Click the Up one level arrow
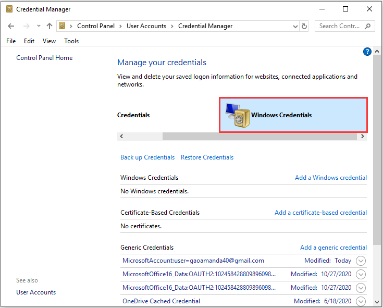Screen dimensions: 383x308 50,26
